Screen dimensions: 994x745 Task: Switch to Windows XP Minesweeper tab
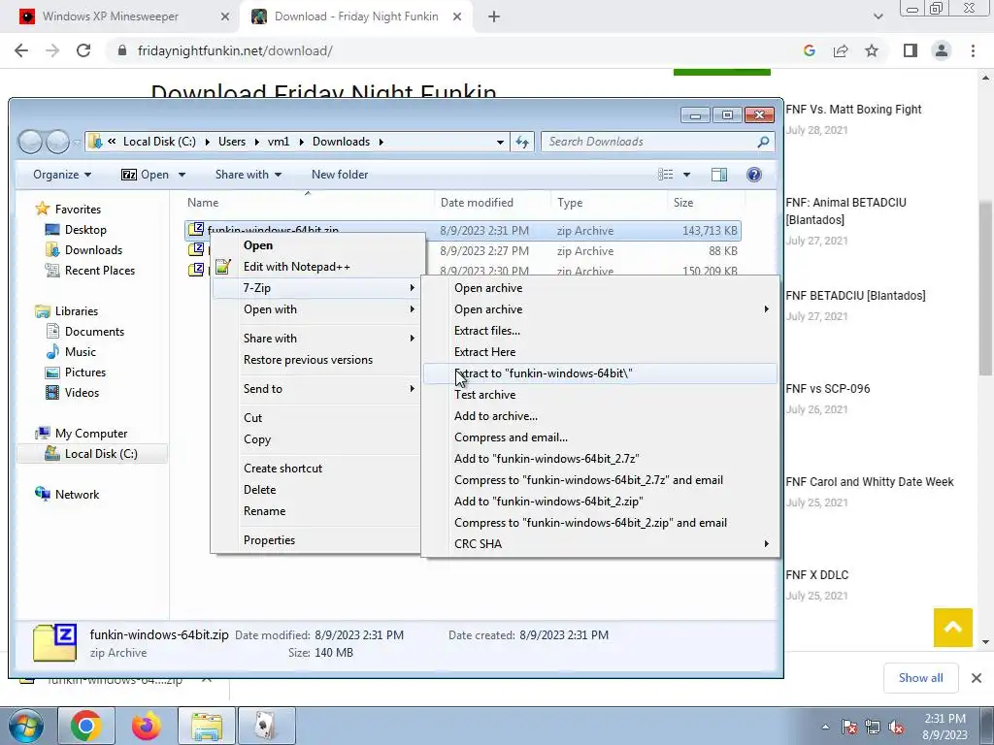[111, 16]
